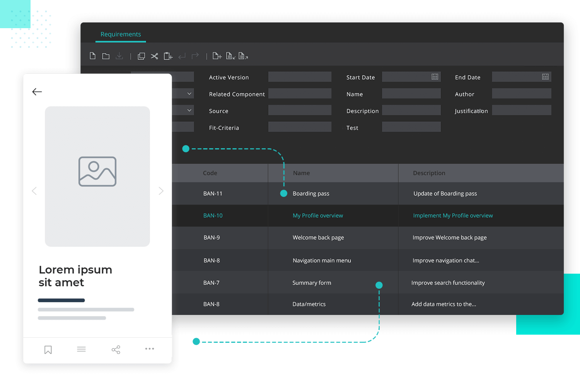This screenshot has height=386, width=580.
Task: Expand dropdown arrow beside Related Component label
Action: coord(189,94)
